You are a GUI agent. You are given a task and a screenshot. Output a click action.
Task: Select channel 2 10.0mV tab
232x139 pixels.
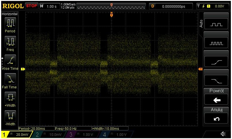[50, 134]
